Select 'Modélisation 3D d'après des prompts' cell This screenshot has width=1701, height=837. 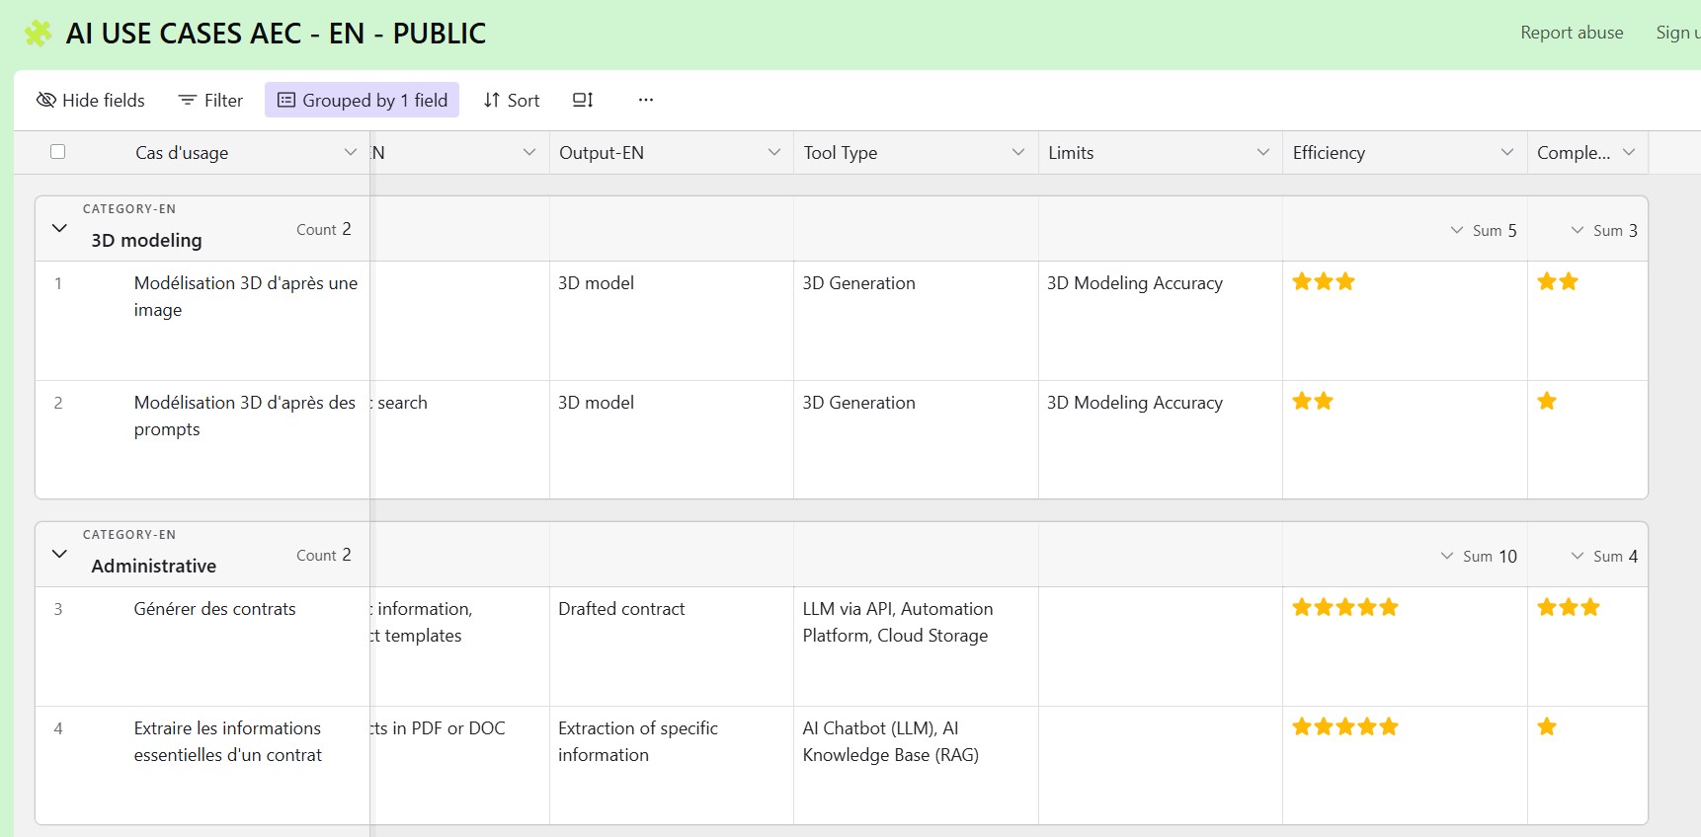245,416
